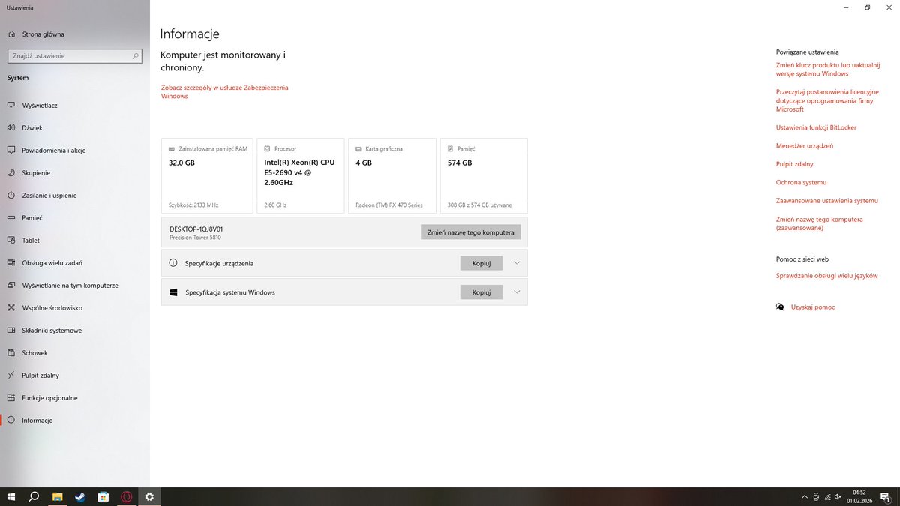This screenshot has width=900, height=506.
Task: Launch File Explorer from the taskbar
Action: (x=57, y=496)
